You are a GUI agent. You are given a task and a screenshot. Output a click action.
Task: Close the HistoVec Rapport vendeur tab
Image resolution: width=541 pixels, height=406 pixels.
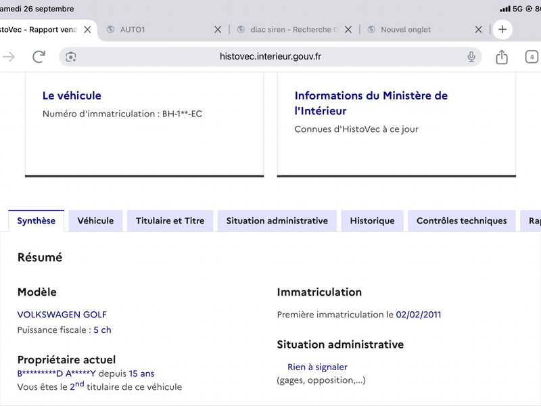(88, 30)
